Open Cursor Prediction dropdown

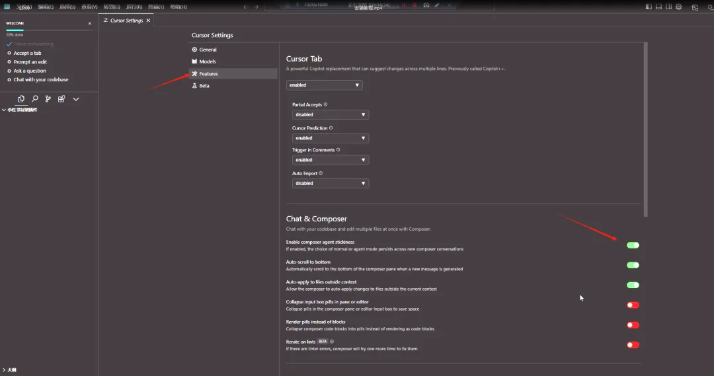(330, 138)
